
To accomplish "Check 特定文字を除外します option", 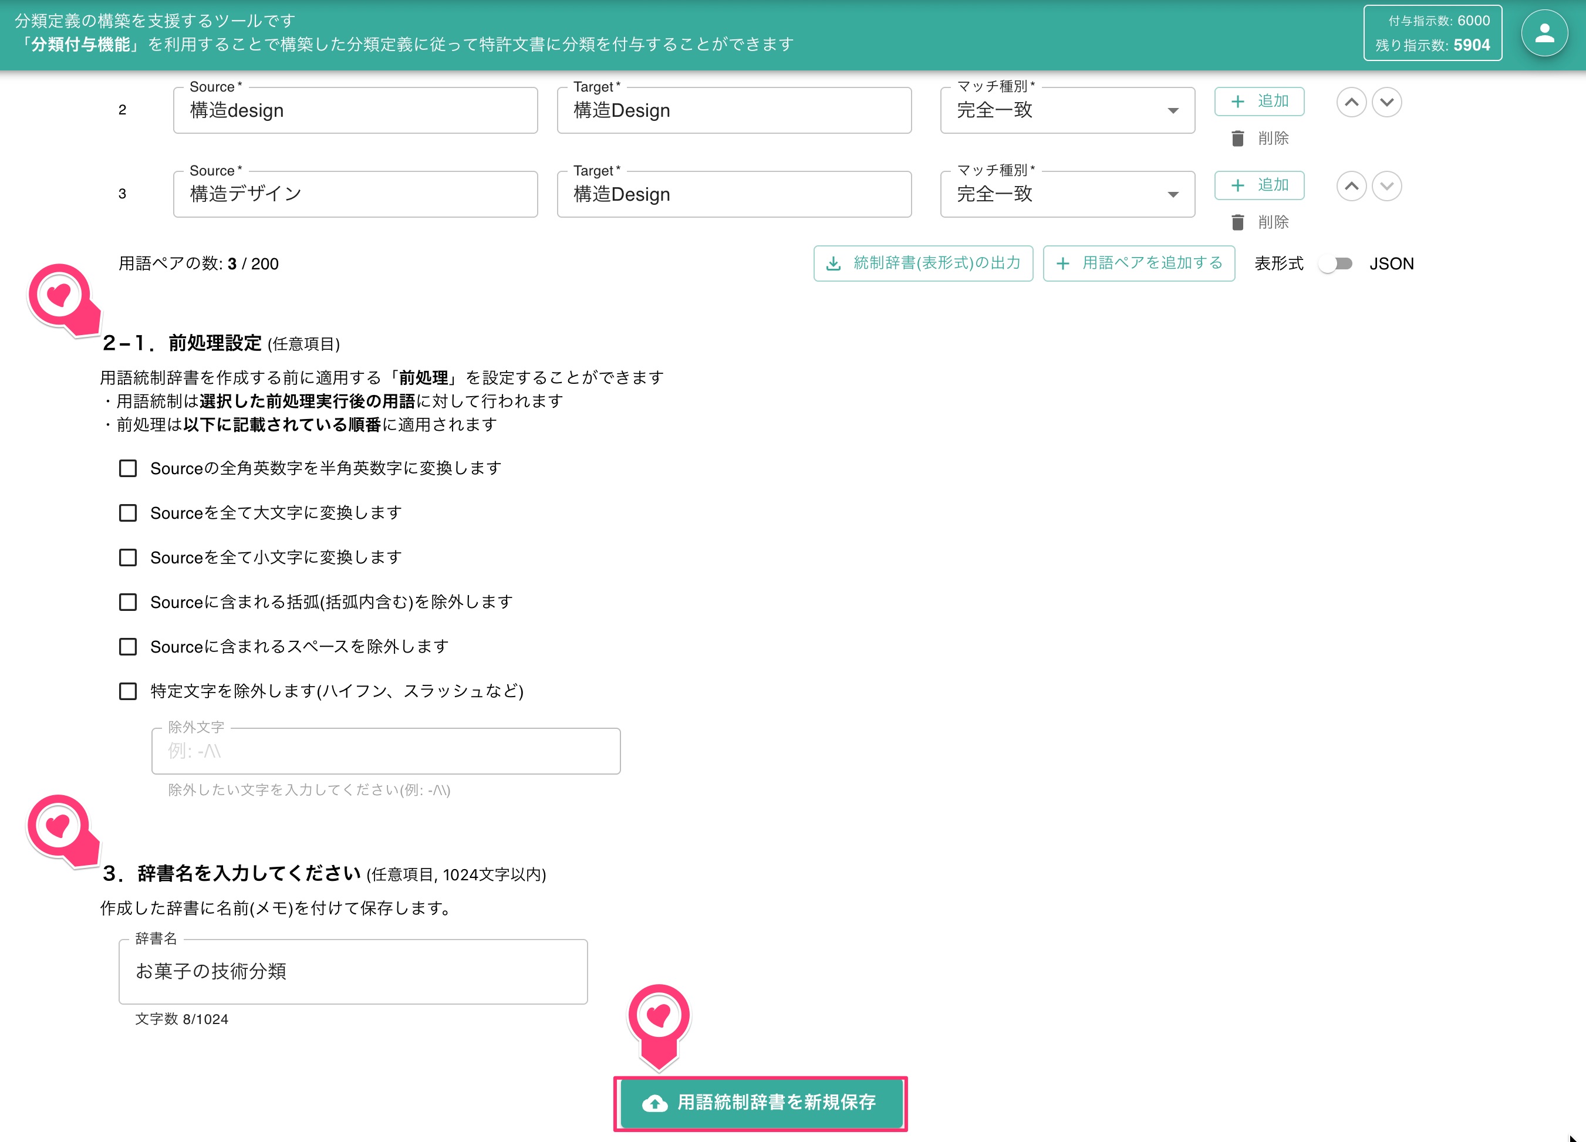I will click(128, 691).
